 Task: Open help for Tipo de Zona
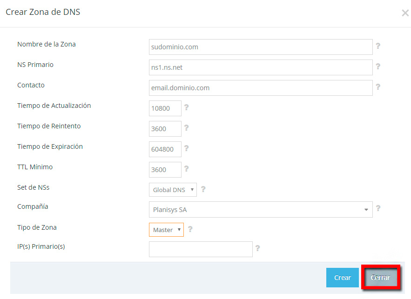pos(190,229)
